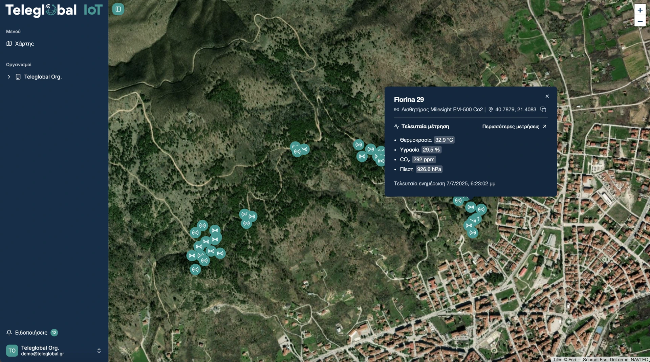This screenshot has width=650, height=362.
Task: Open Ειδοποιήσεις notifications
Action: coord(31,333)
